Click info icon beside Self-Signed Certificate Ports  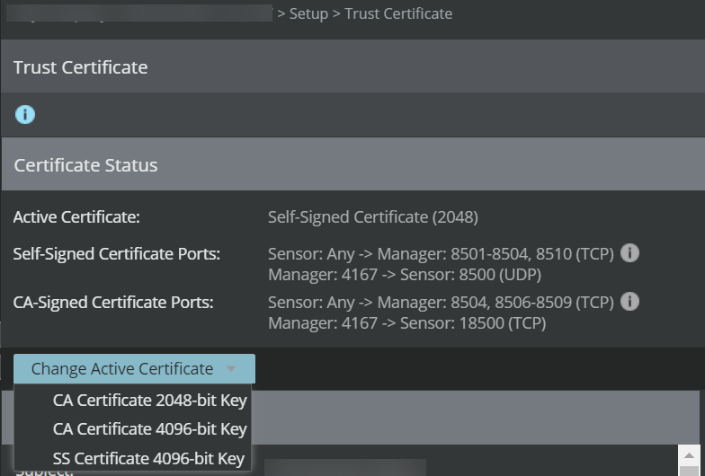pos(629,253)
